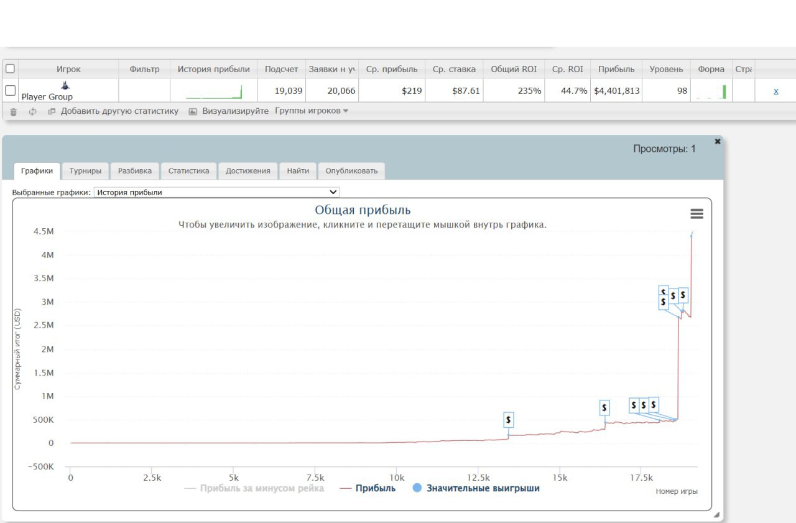Open the 'История прибыли' chart selector dropdown

216,193
